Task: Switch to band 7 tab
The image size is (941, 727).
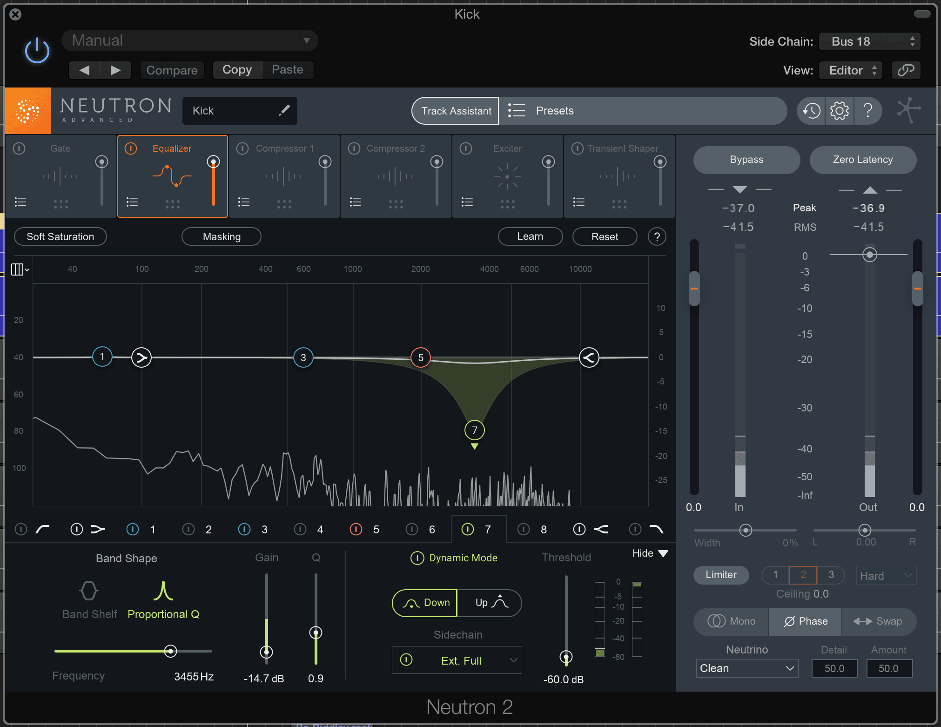Action: point(479,529)
